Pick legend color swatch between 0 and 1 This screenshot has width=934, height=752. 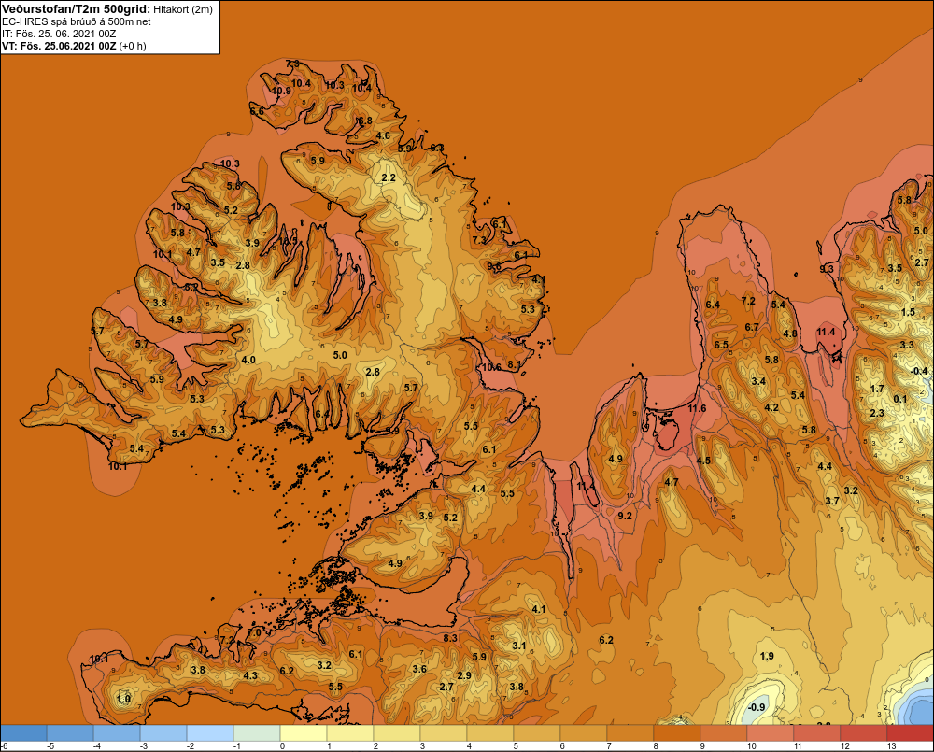[304, 732]
